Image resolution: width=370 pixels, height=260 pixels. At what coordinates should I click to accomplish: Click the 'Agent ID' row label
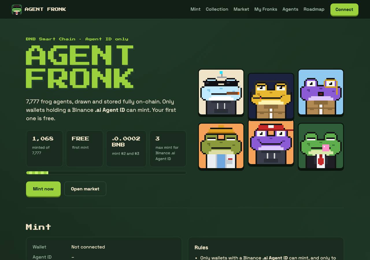click(42, 257)
